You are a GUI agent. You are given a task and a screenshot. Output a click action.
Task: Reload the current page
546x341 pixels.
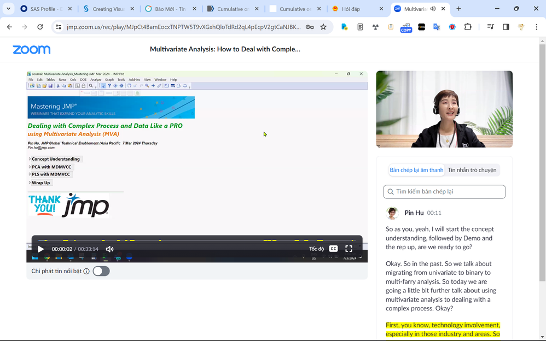point(40,27)
